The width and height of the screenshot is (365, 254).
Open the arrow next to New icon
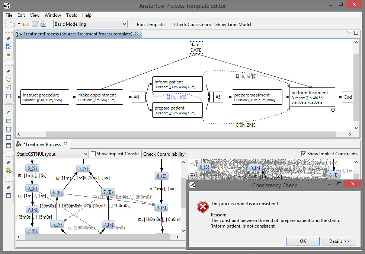(x=19, y=24)
